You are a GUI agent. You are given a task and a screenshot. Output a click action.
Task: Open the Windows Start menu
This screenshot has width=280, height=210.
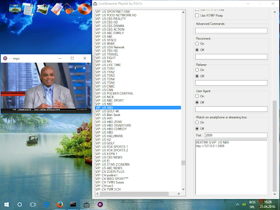7,204
